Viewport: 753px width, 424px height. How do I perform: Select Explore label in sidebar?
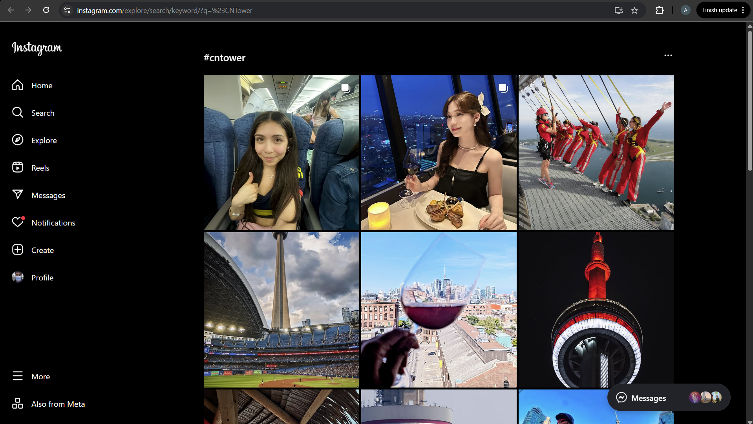tap(44, 140)
